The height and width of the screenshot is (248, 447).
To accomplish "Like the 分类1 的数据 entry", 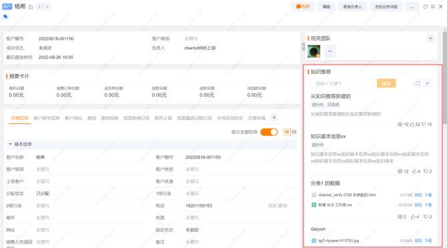I will (414, 217).
